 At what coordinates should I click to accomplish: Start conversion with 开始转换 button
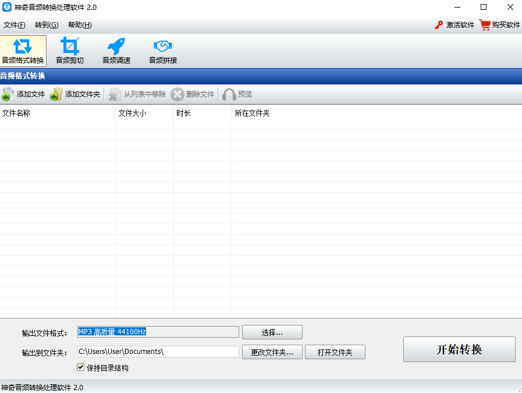459,349
